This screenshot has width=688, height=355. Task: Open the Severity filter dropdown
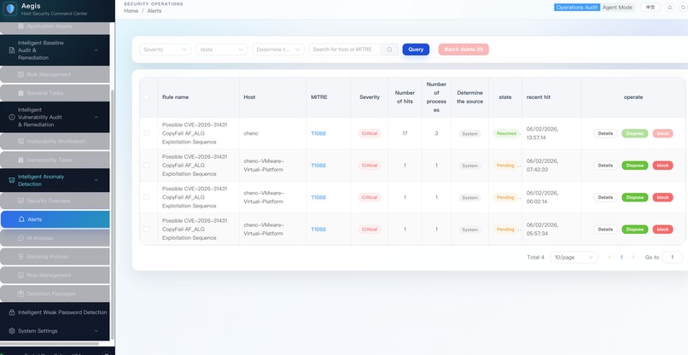166,49
